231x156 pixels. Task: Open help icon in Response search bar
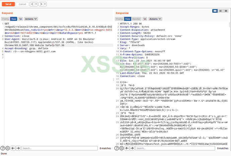pos(117,148)
